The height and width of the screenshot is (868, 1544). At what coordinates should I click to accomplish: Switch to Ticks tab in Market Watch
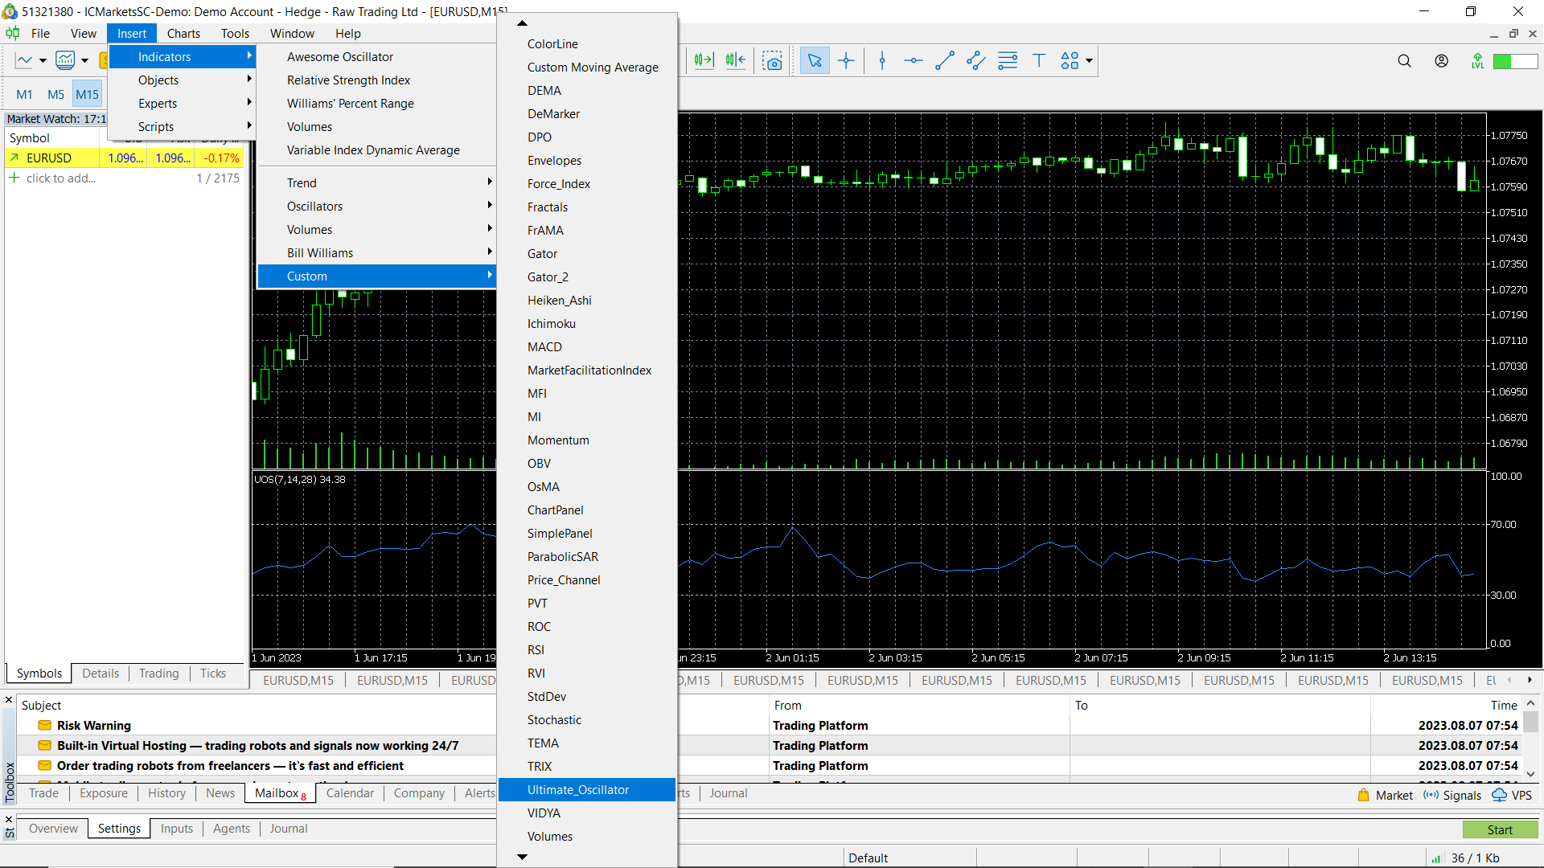point(213,674)
